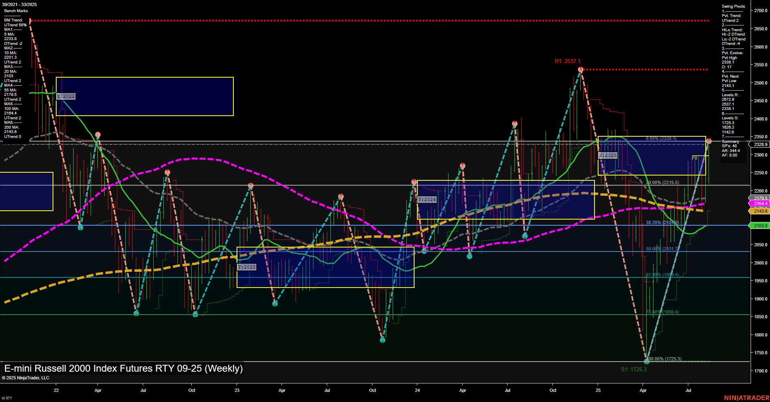Select the green 2103.0 price marker

point(759,226)
